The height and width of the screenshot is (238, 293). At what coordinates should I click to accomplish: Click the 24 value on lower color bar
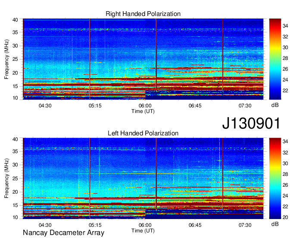[x=285, y=196]
